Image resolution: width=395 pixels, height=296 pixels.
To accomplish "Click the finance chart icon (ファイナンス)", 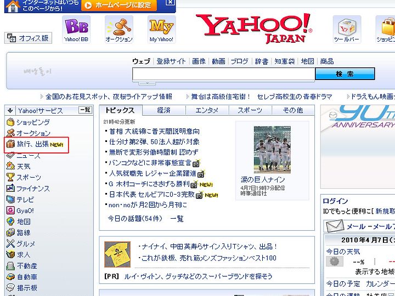I will point(10,188).
